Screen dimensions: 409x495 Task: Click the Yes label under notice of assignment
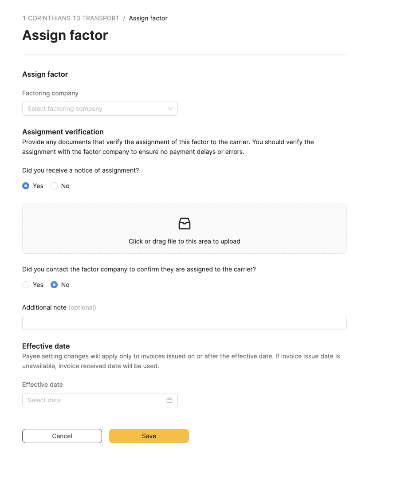[38, 186]
